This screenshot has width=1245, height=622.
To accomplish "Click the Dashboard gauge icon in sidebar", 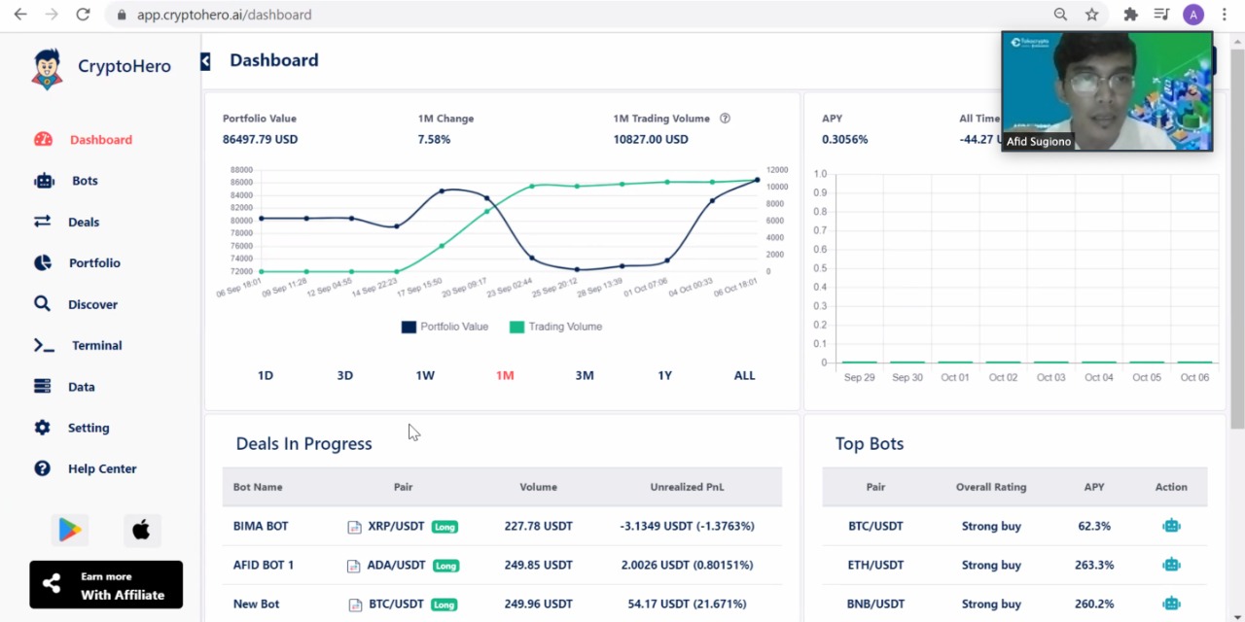I will click(x=43, y=139).
